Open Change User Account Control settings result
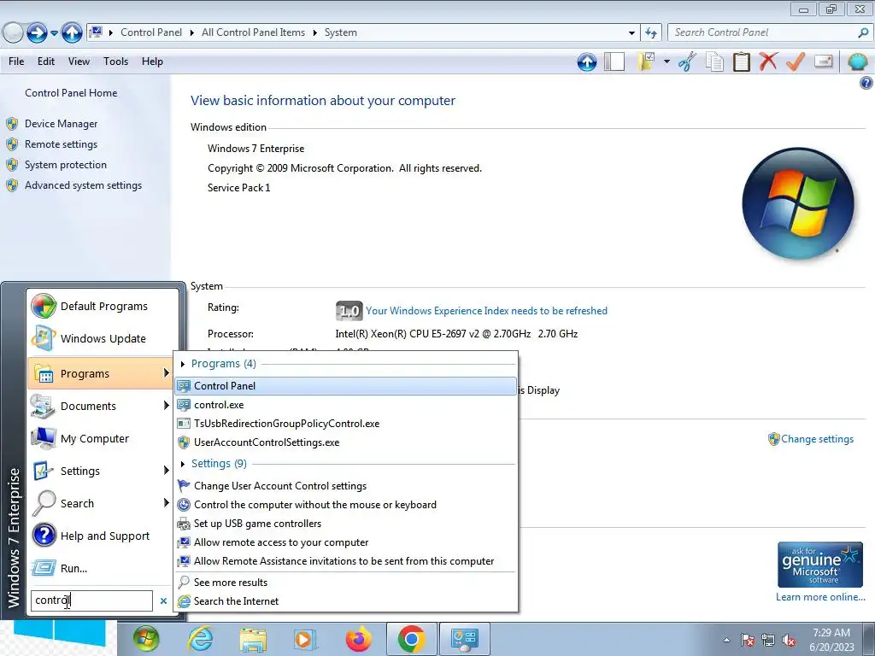The width and height of the screenshot is (875, 656). [x=345, y=486]
